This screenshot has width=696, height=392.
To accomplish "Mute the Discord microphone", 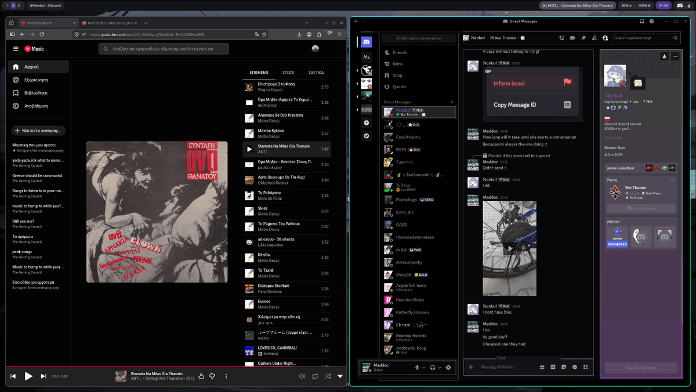I will point(417,368).
